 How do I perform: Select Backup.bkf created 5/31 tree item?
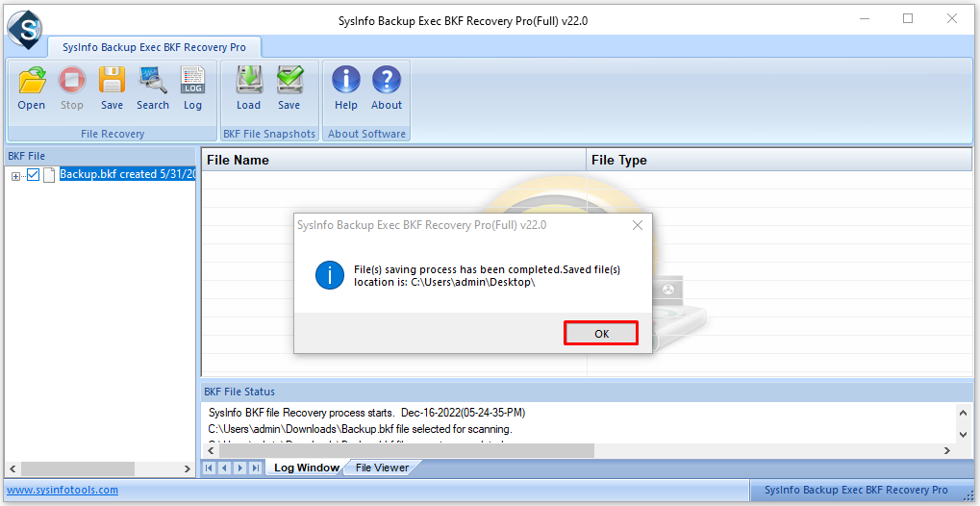click(127, 174)
